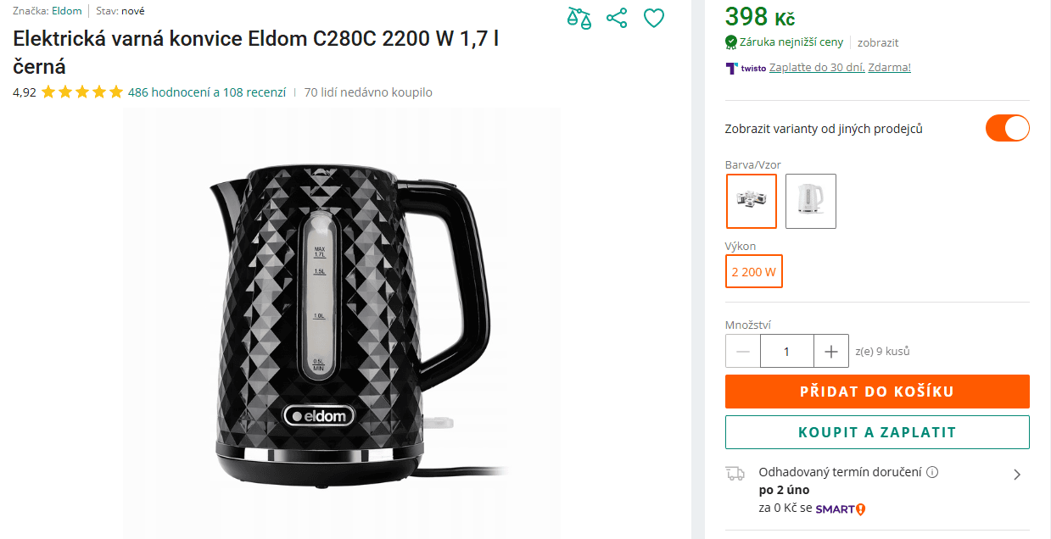1051x539 pixels.
Task: Select the white kettle color variant
Action: coord(810,201)
